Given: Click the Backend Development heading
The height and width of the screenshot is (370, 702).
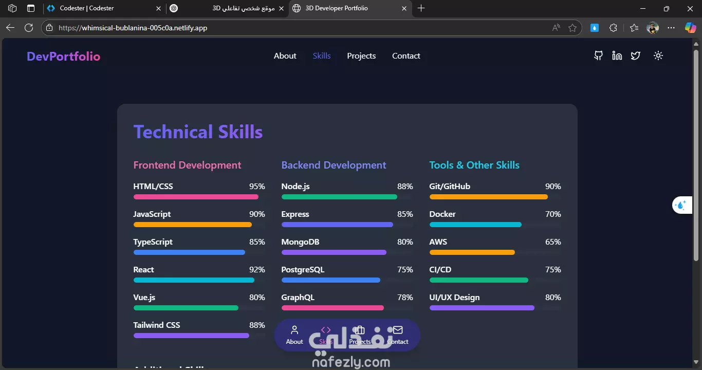Looking at the screenshot, I should point(334,165).
